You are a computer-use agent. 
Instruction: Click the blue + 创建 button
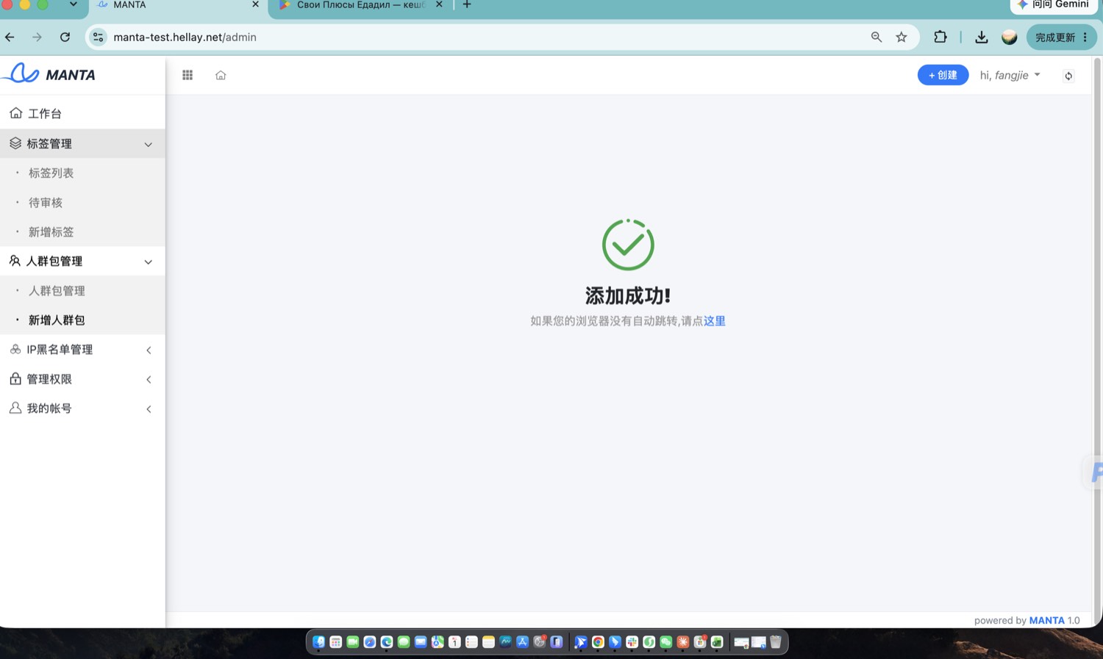(943, 75)
